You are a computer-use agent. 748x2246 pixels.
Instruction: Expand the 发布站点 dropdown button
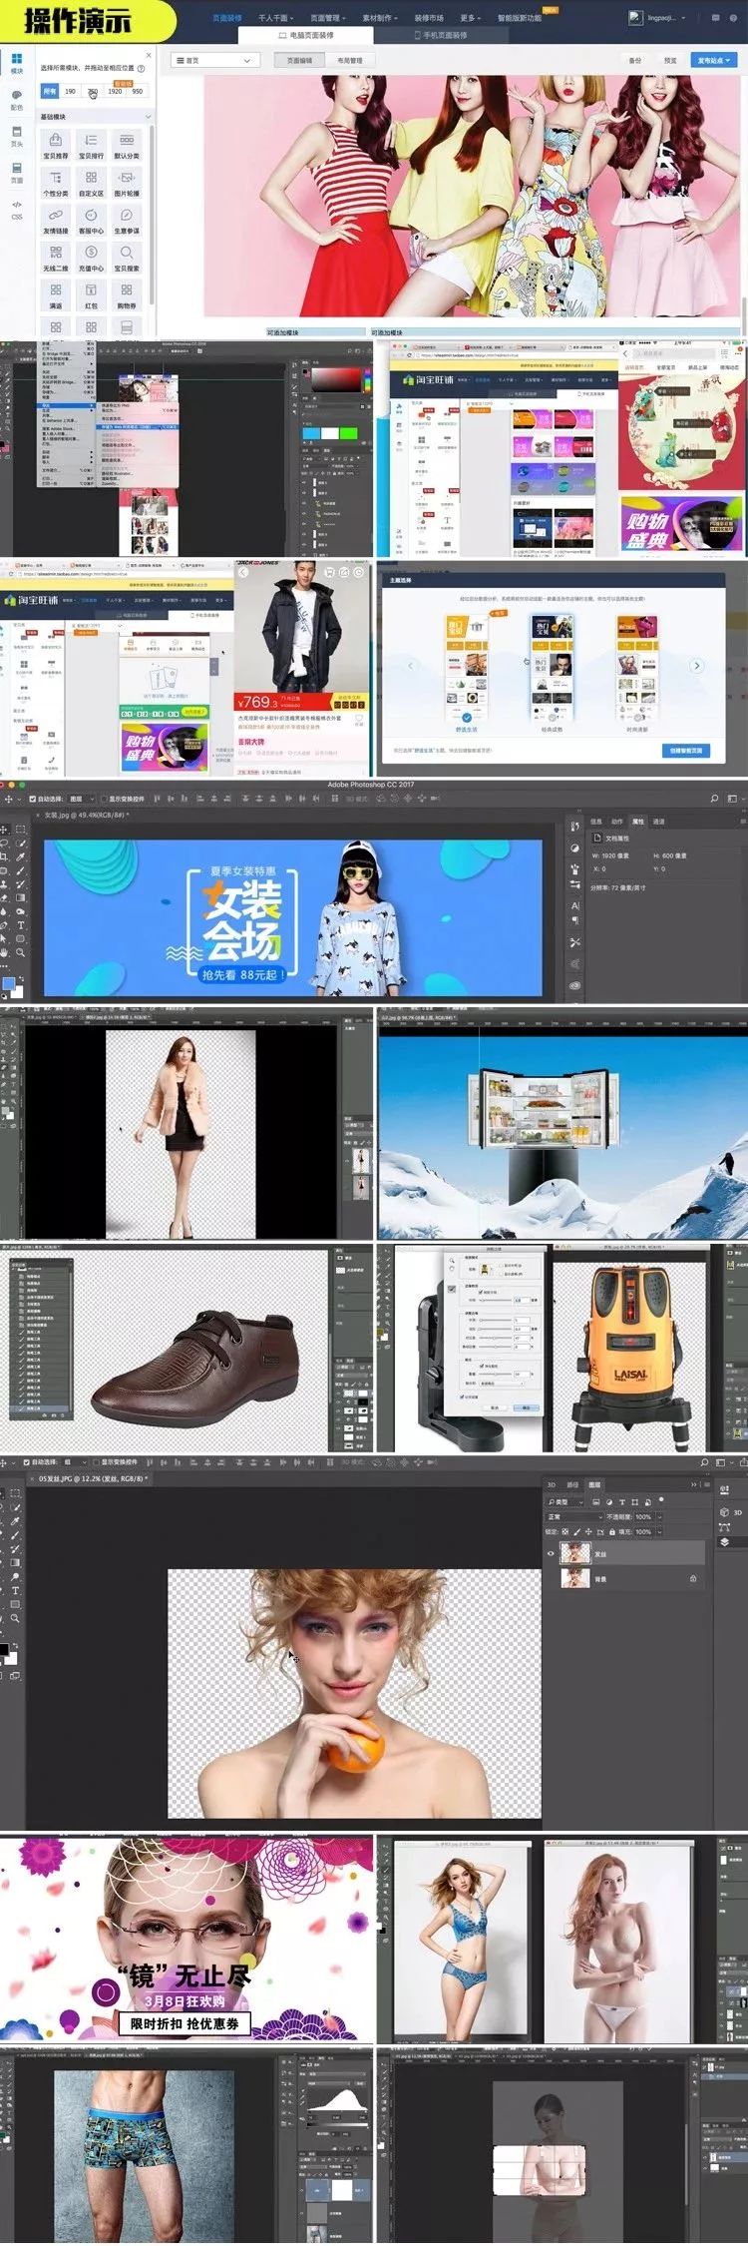click(x=714, y=60)
